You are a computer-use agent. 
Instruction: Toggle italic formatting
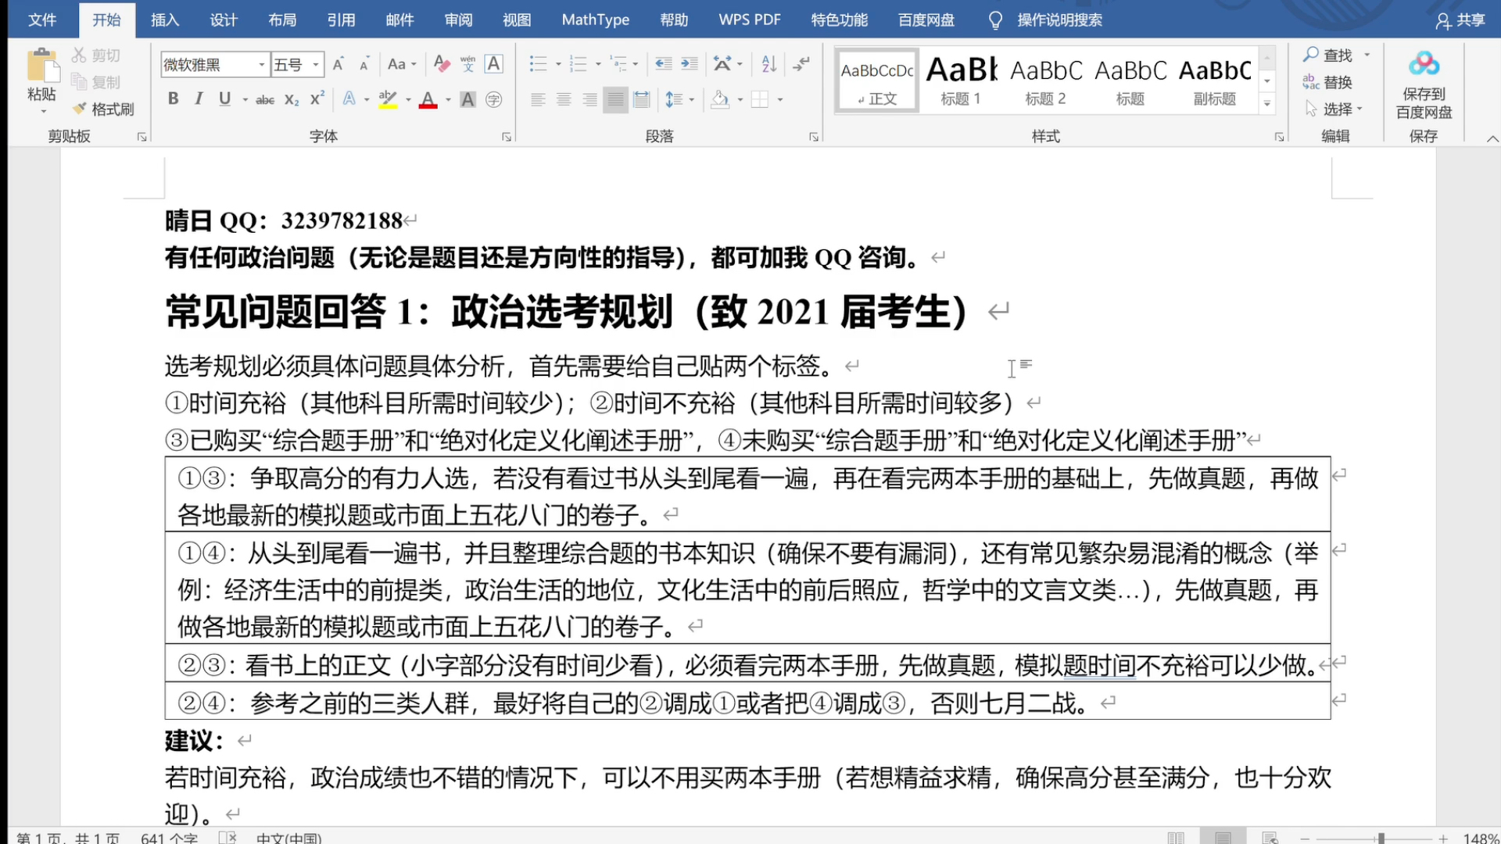click(x=199, y=99)
